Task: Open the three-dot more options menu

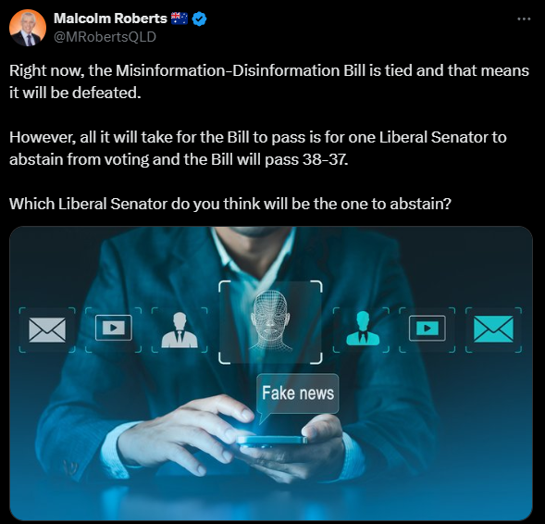Action: coord(524,19)
